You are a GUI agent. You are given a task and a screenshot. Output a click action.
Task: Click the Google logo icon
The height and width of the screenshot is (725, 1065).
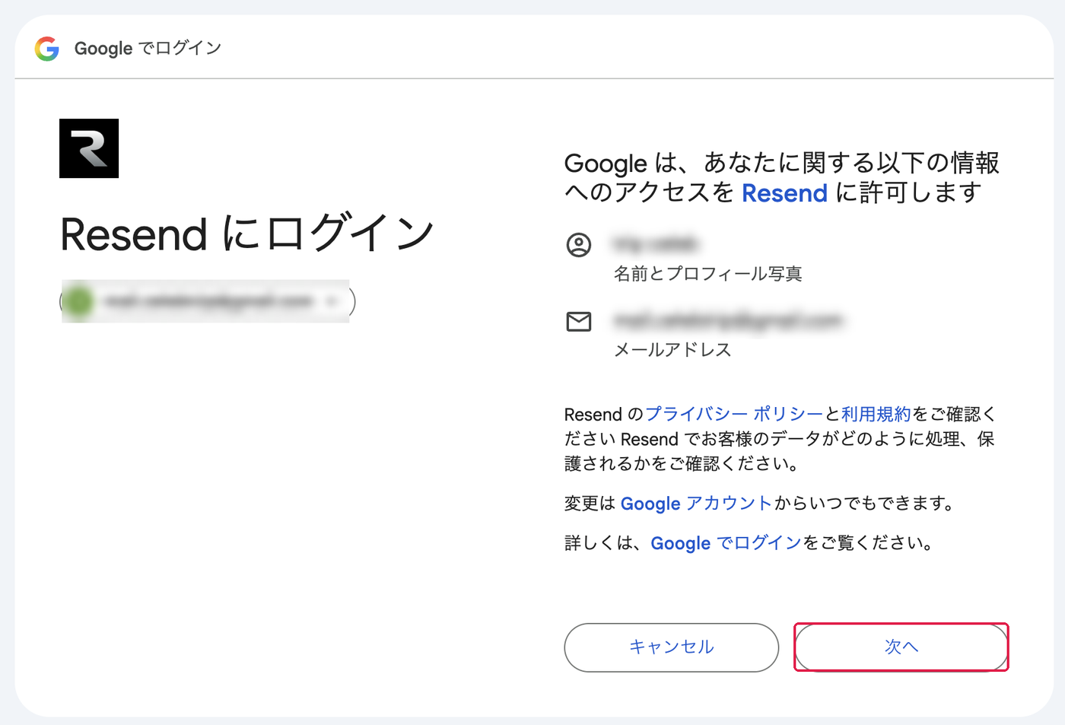click(47, 49)
